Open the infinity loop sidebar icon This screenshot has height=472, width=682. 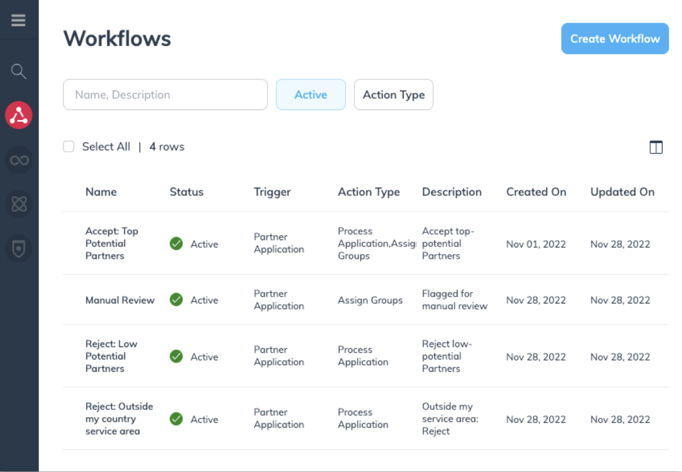tap(19, 160)
